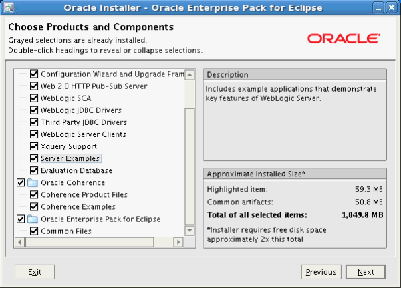Select Coherence Examples label
This screenshot has height=288, width=401.
(78, 206)
